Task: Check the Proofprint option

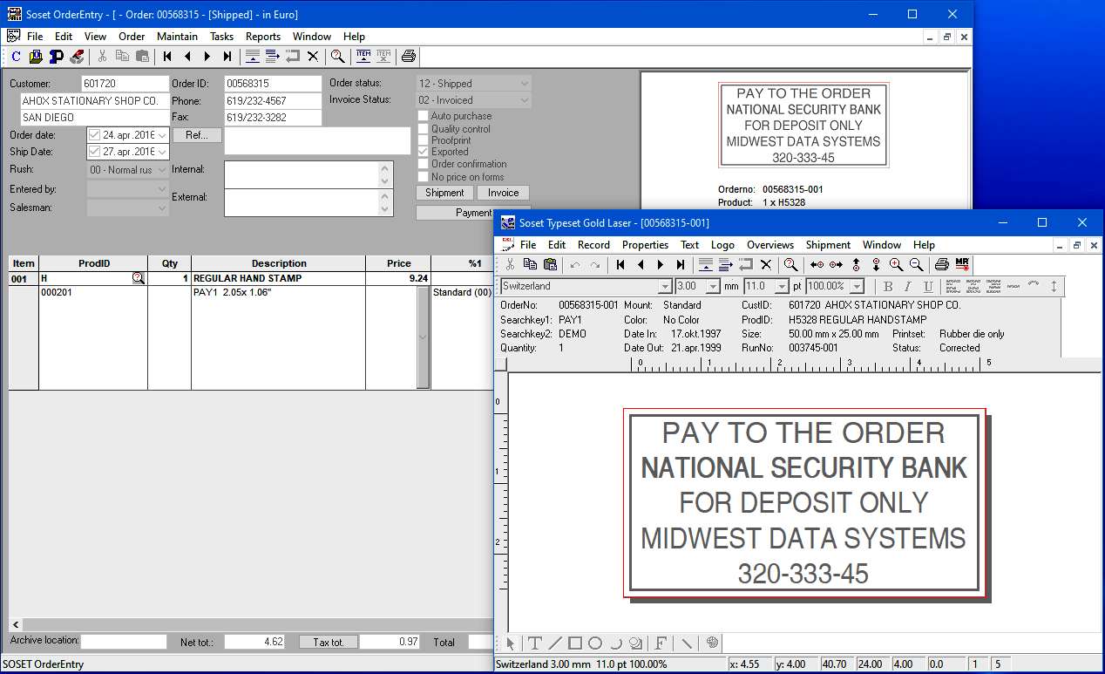Action: click(424, 140)
